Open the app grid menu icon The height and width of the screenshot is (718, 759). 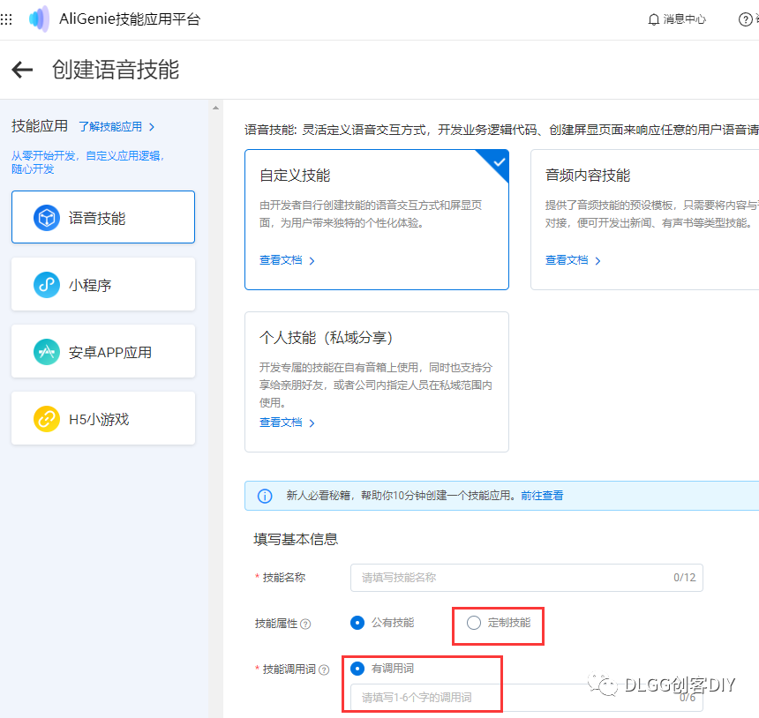6,19
